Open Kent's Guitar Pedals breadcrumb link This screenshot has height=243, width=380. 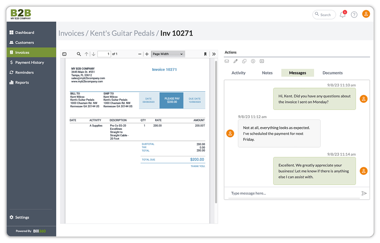tap(122, 33)
